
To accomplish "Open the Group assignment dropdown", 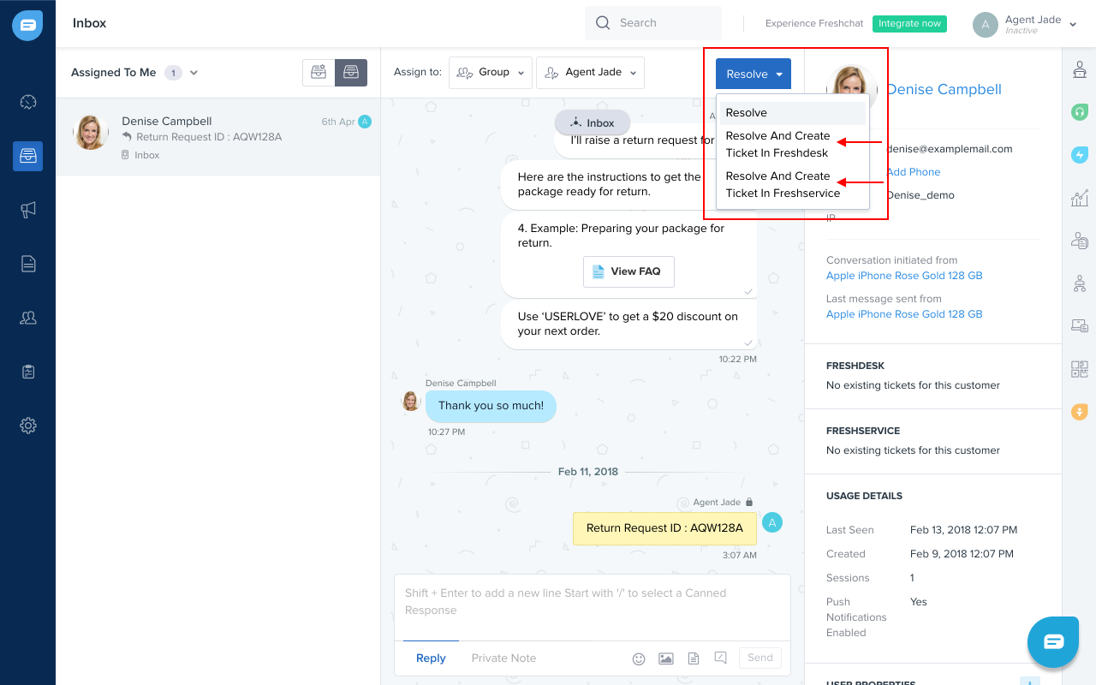I will pos(491,73).
